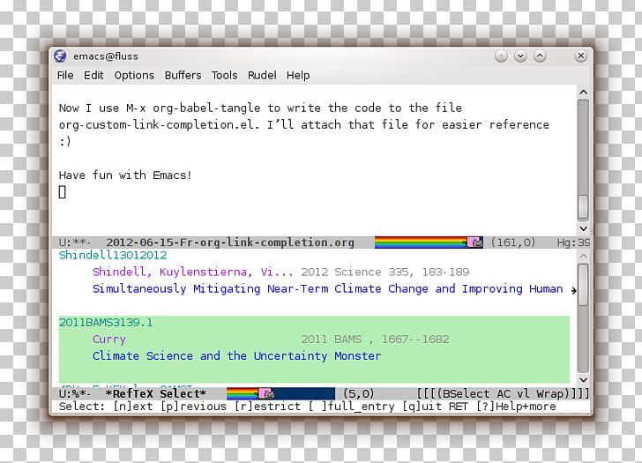
Task: Open the Edit menu
Action: tap(93, 75)
